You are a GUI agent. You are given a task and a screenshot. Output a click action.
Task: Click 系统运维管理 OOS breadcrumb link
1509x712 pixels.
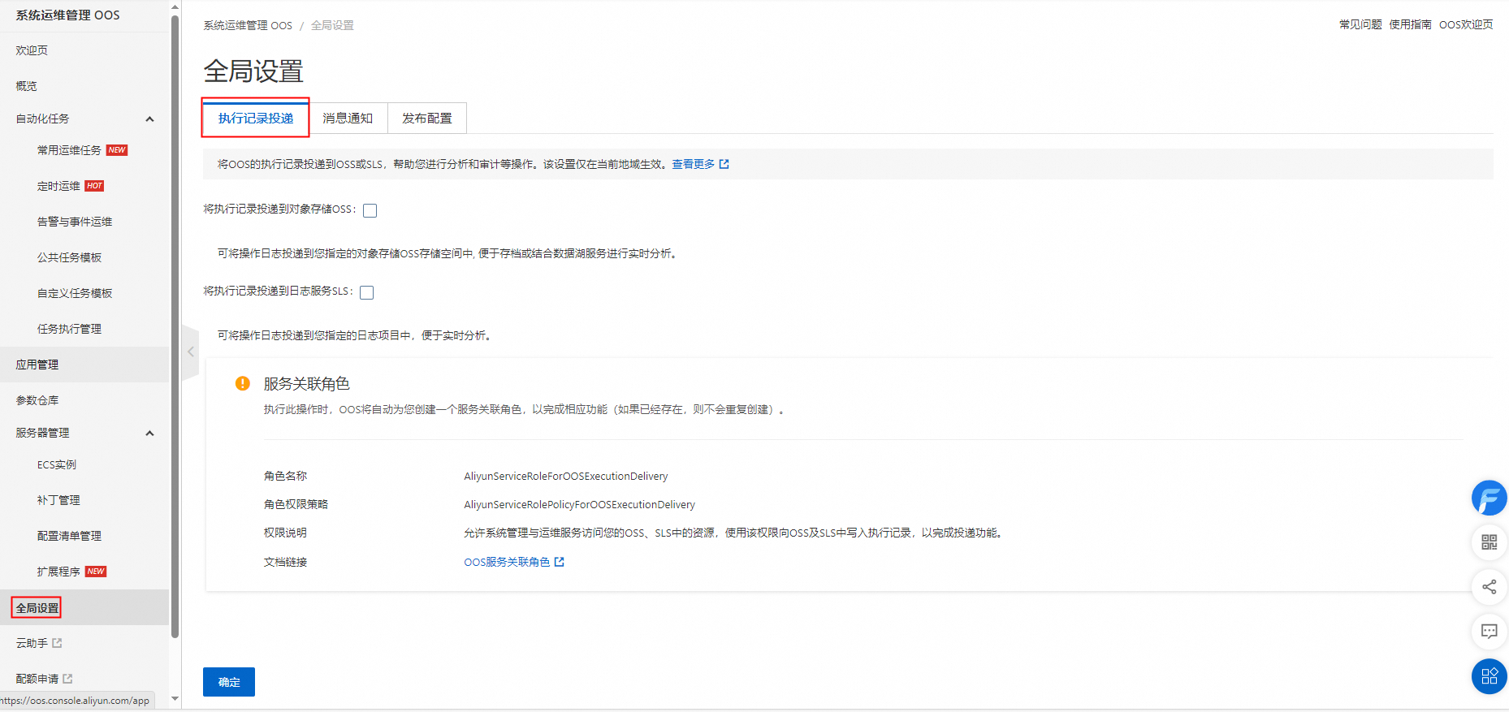coord(248,25)
